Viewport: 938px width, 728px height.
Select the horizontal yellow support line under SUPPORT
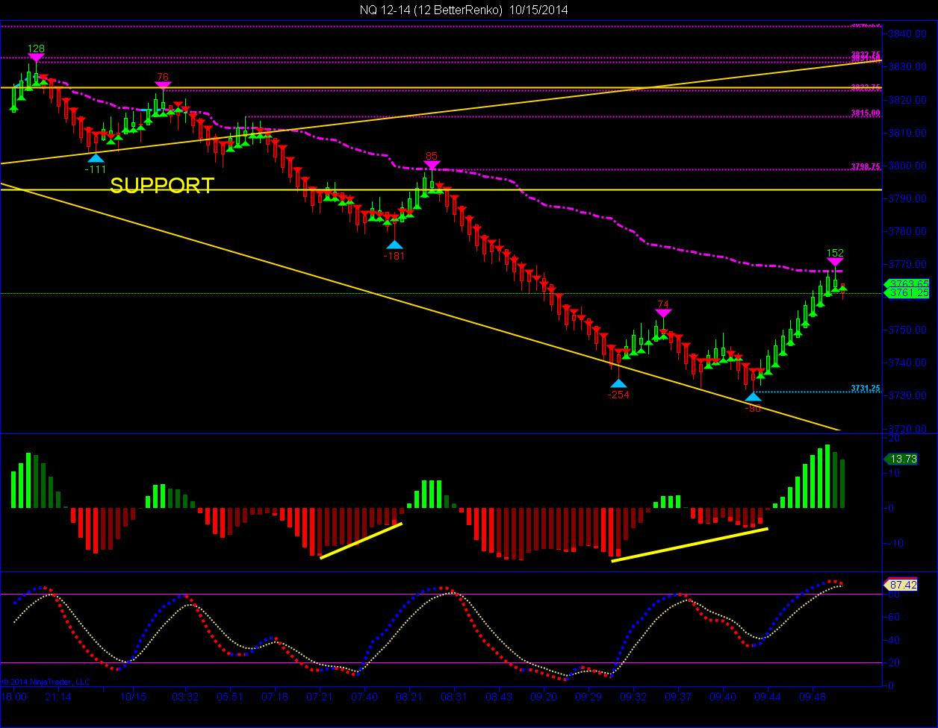point(441,189)
